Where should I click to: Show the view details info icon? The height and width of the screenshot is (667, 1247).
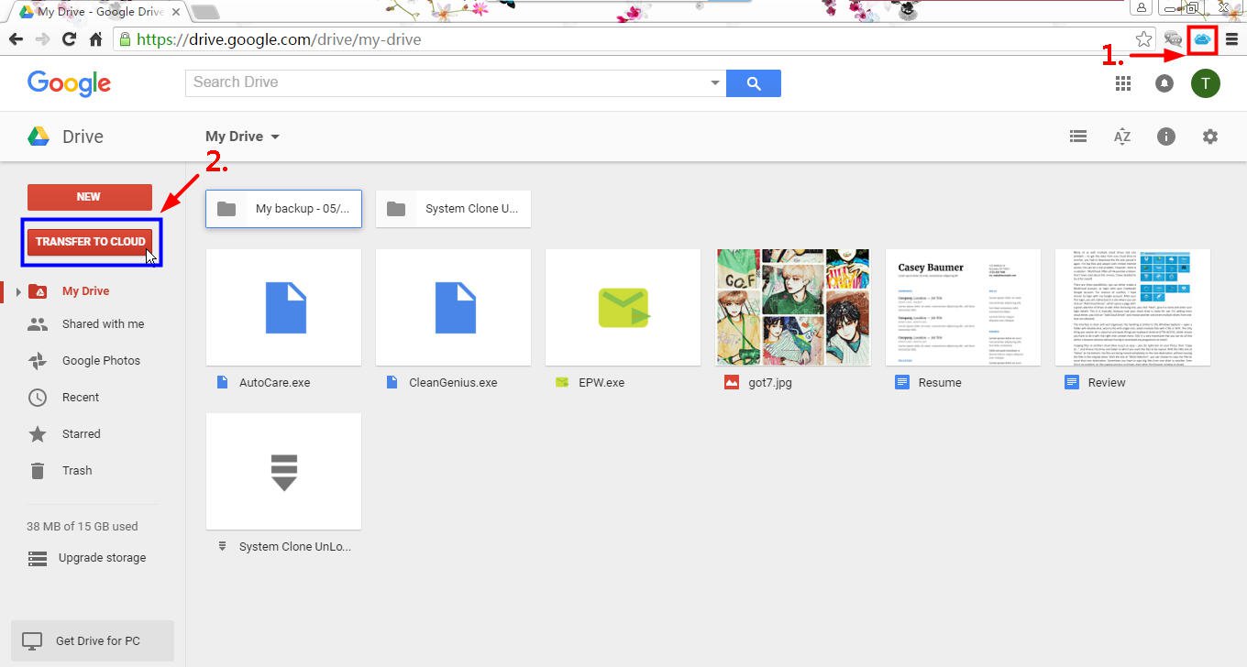tap(1165, 137)
